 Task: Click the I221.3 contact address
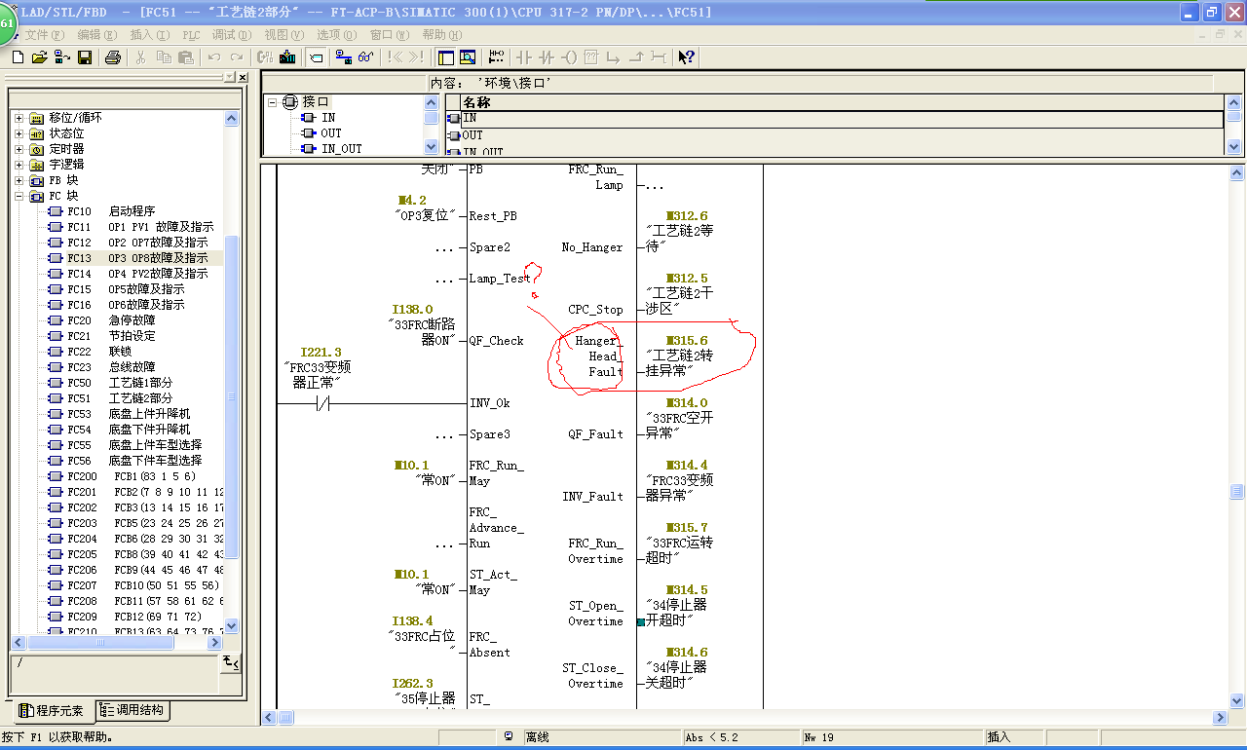point(321,353)
